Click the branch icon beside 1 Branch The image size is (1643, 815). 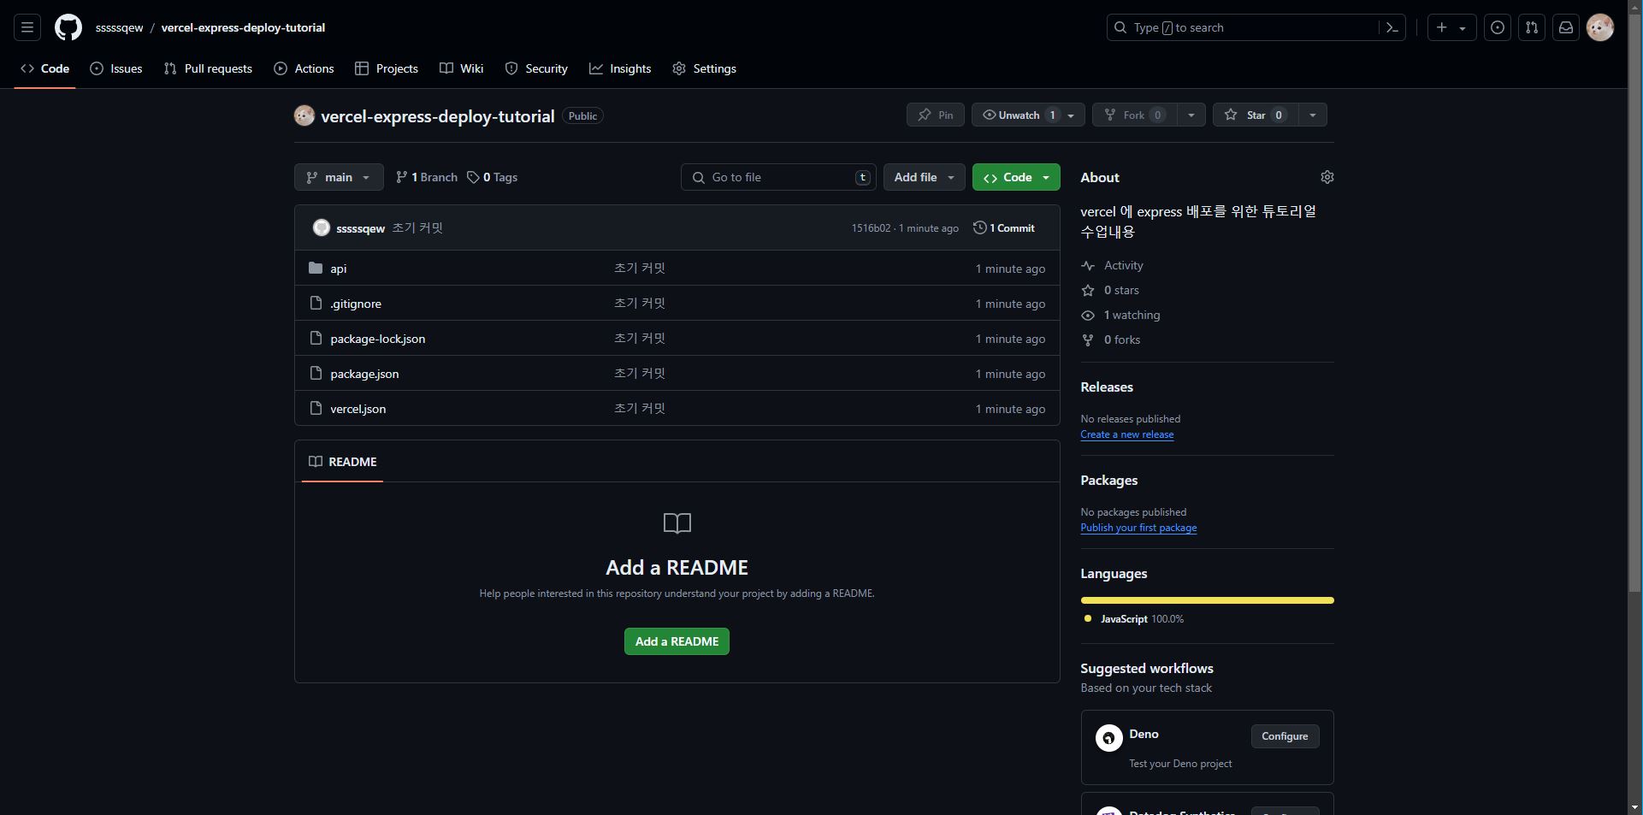[x=401, y=177]
